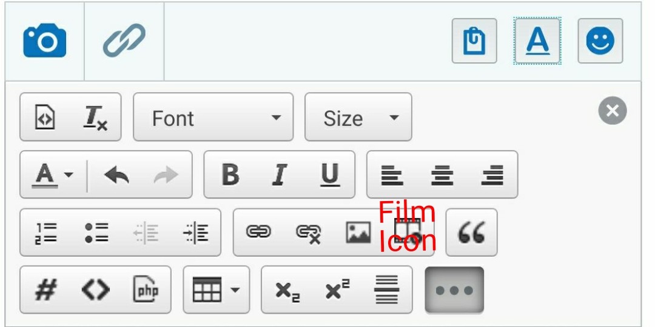Open the smiley emoji picker
The image size is (655, 327).
tap(600, 41)
